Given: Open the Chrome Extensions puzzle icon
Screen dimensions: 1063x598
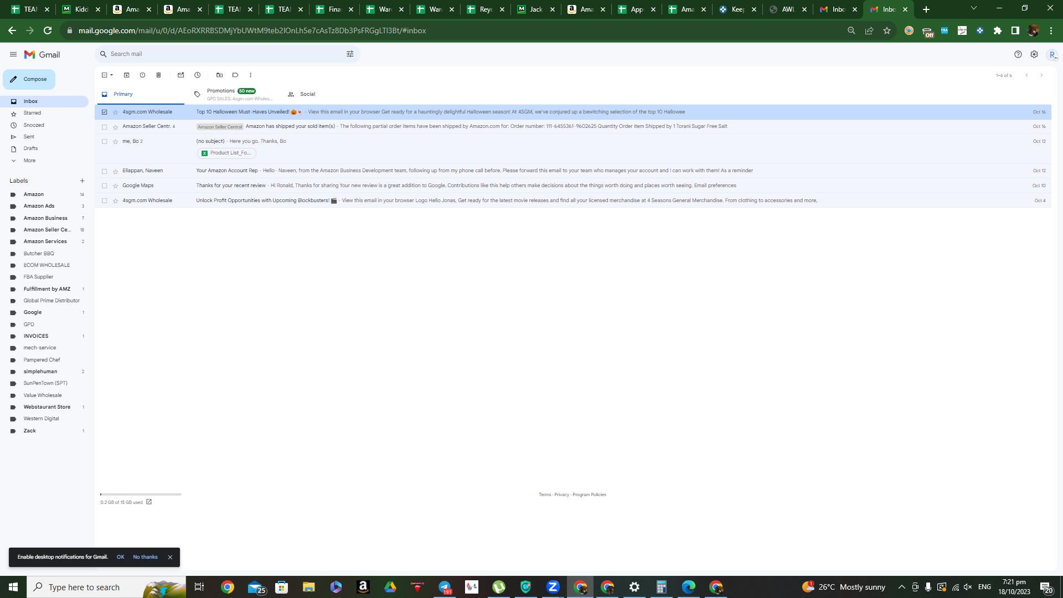Looking at the screenshot, I should tap(998, 31).
